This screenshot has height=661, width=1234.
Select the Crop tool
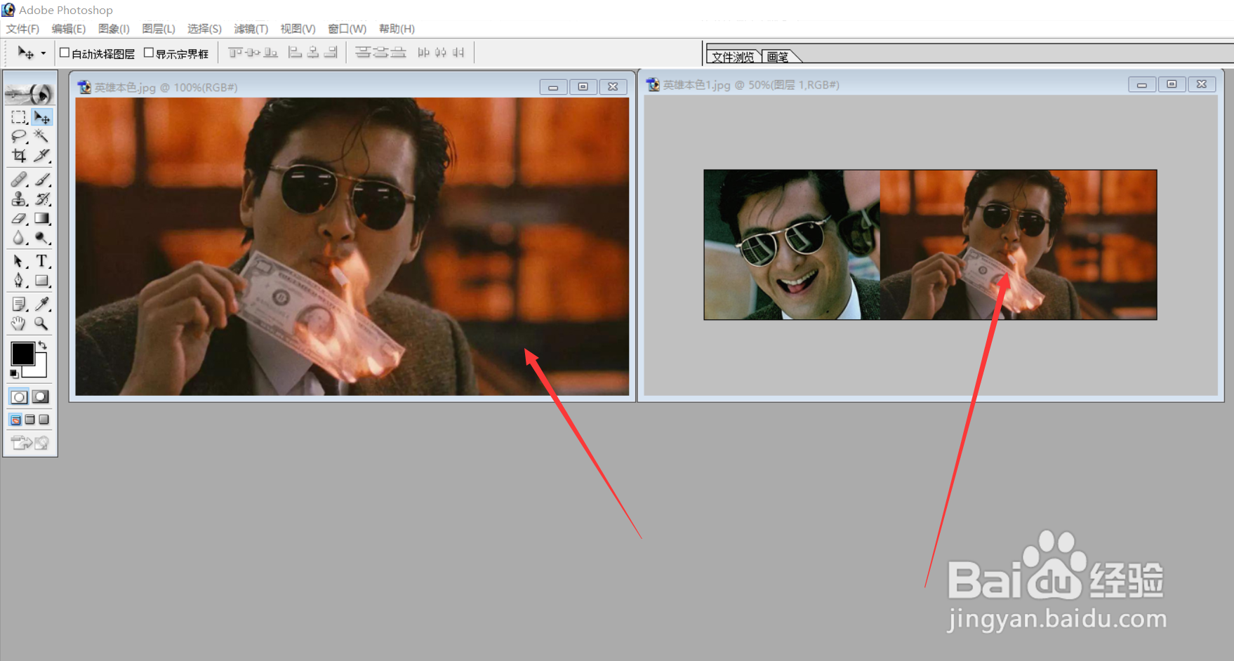(x=19, y=155)
